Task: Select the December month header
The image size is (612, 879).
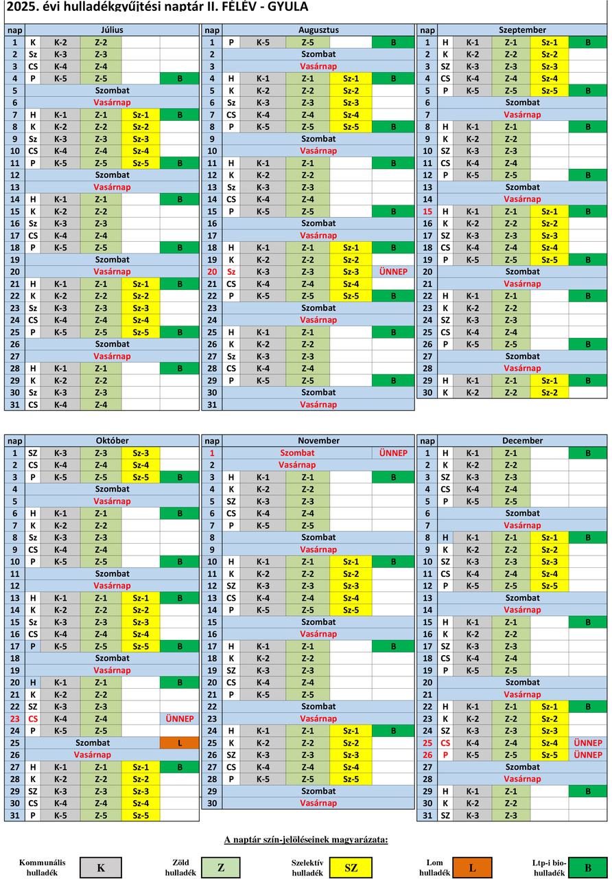Action: coord(523,441)
